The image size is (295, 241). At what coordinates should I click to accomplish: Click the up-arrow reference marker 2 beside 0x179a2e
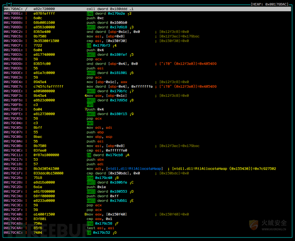[x=130, y=14]
